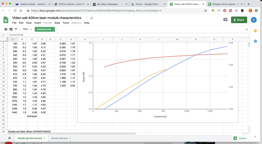The image size is (262, 144).
Task: Click the Diodes are likely Sharp note cell
Action: [x=29, y=132]
